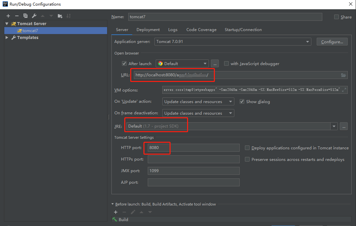Click the Configure button for application servers
The height and width of the screenshot is (226, 356).
click(x=332, y=41)
